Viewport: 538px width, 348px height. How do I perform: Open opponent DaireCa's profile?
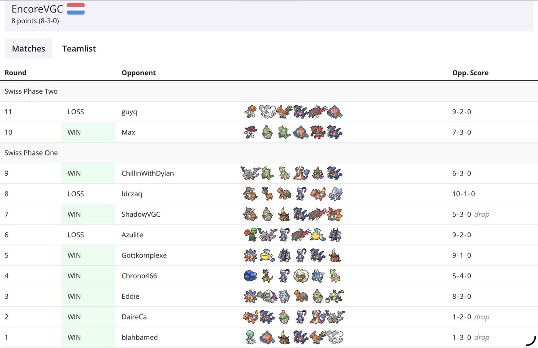tap(134, 317)
